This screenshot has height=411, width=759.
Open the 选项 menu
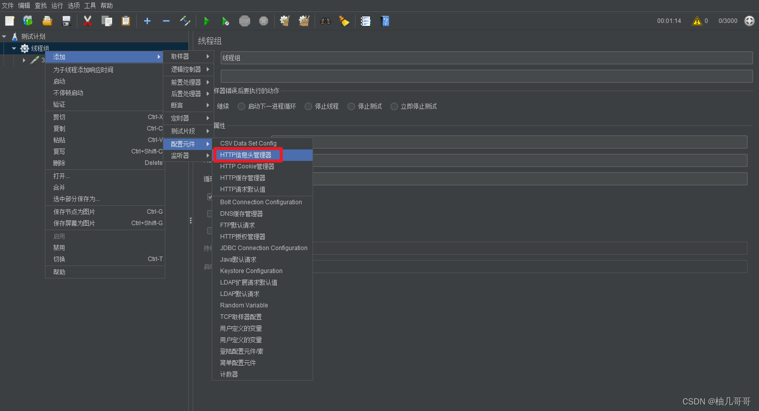pyautogui.click(x=73, y=5)
